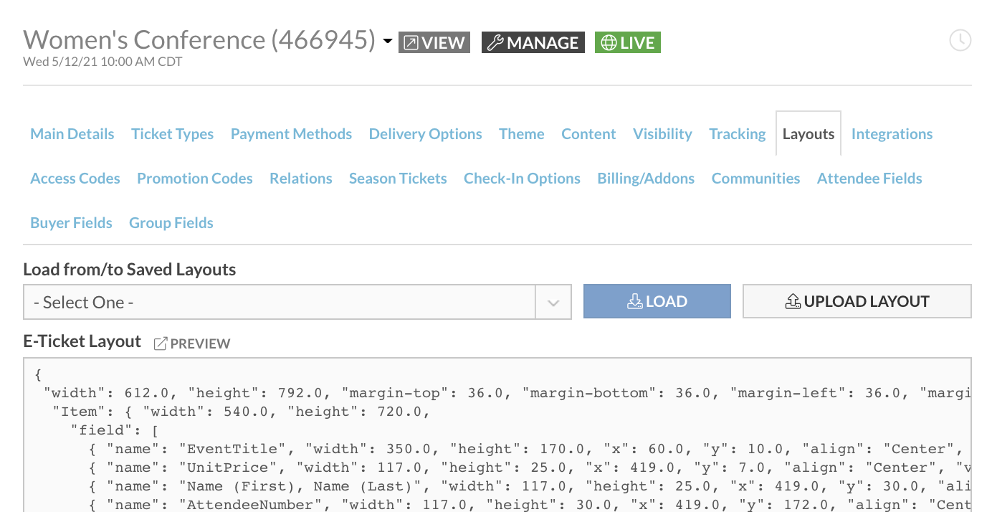Switch to the Content tab
This screenshot has height=512, width=992.
click(588, 134)
